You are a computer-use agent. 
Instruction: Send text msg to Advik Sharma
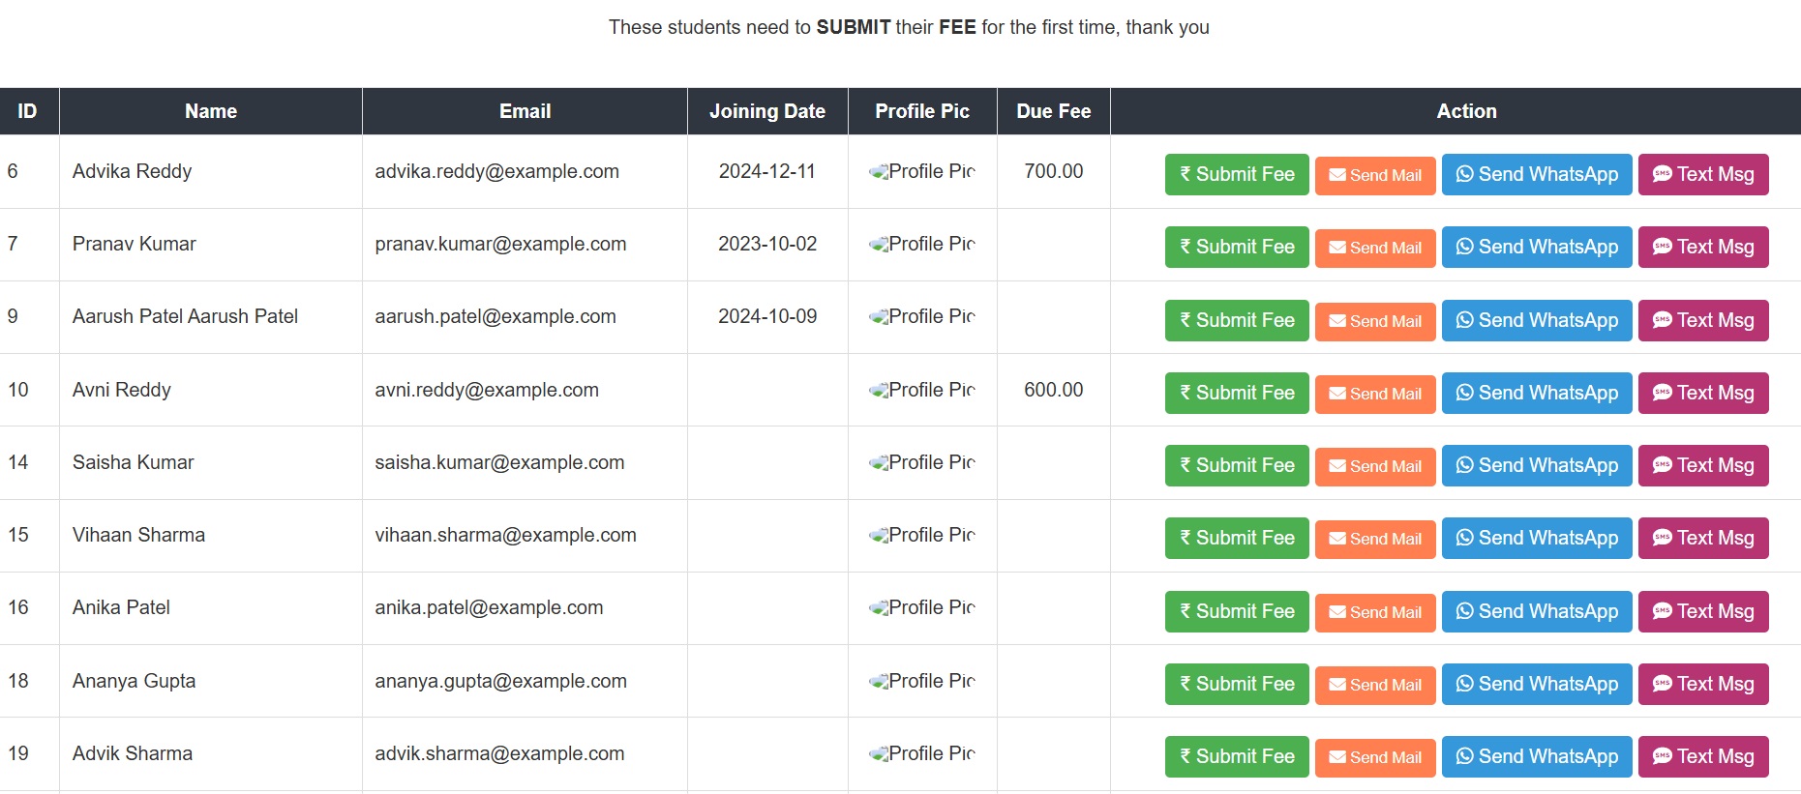[x=1703, y=756]
